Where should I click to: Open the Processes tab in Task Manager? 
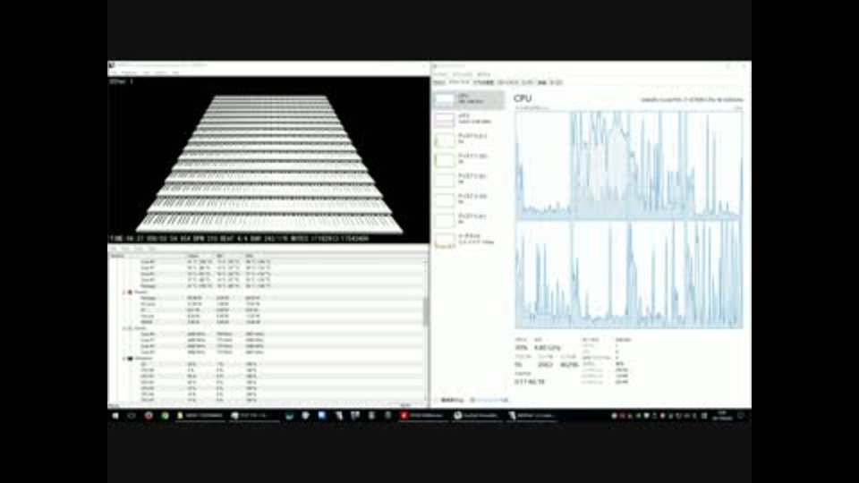coord(439,82)
